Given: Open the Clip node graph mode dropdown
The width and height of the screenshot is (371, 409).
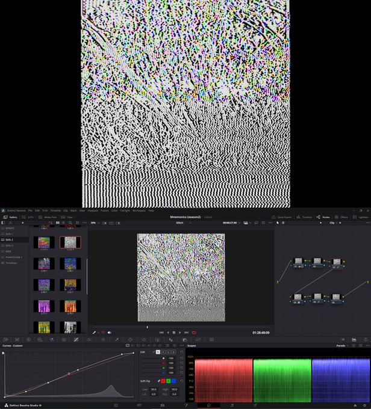Looking at the screenshot, I should (334, 223).
